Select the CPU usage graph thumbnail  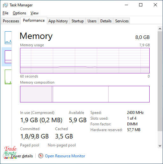(x=8, y=38)
